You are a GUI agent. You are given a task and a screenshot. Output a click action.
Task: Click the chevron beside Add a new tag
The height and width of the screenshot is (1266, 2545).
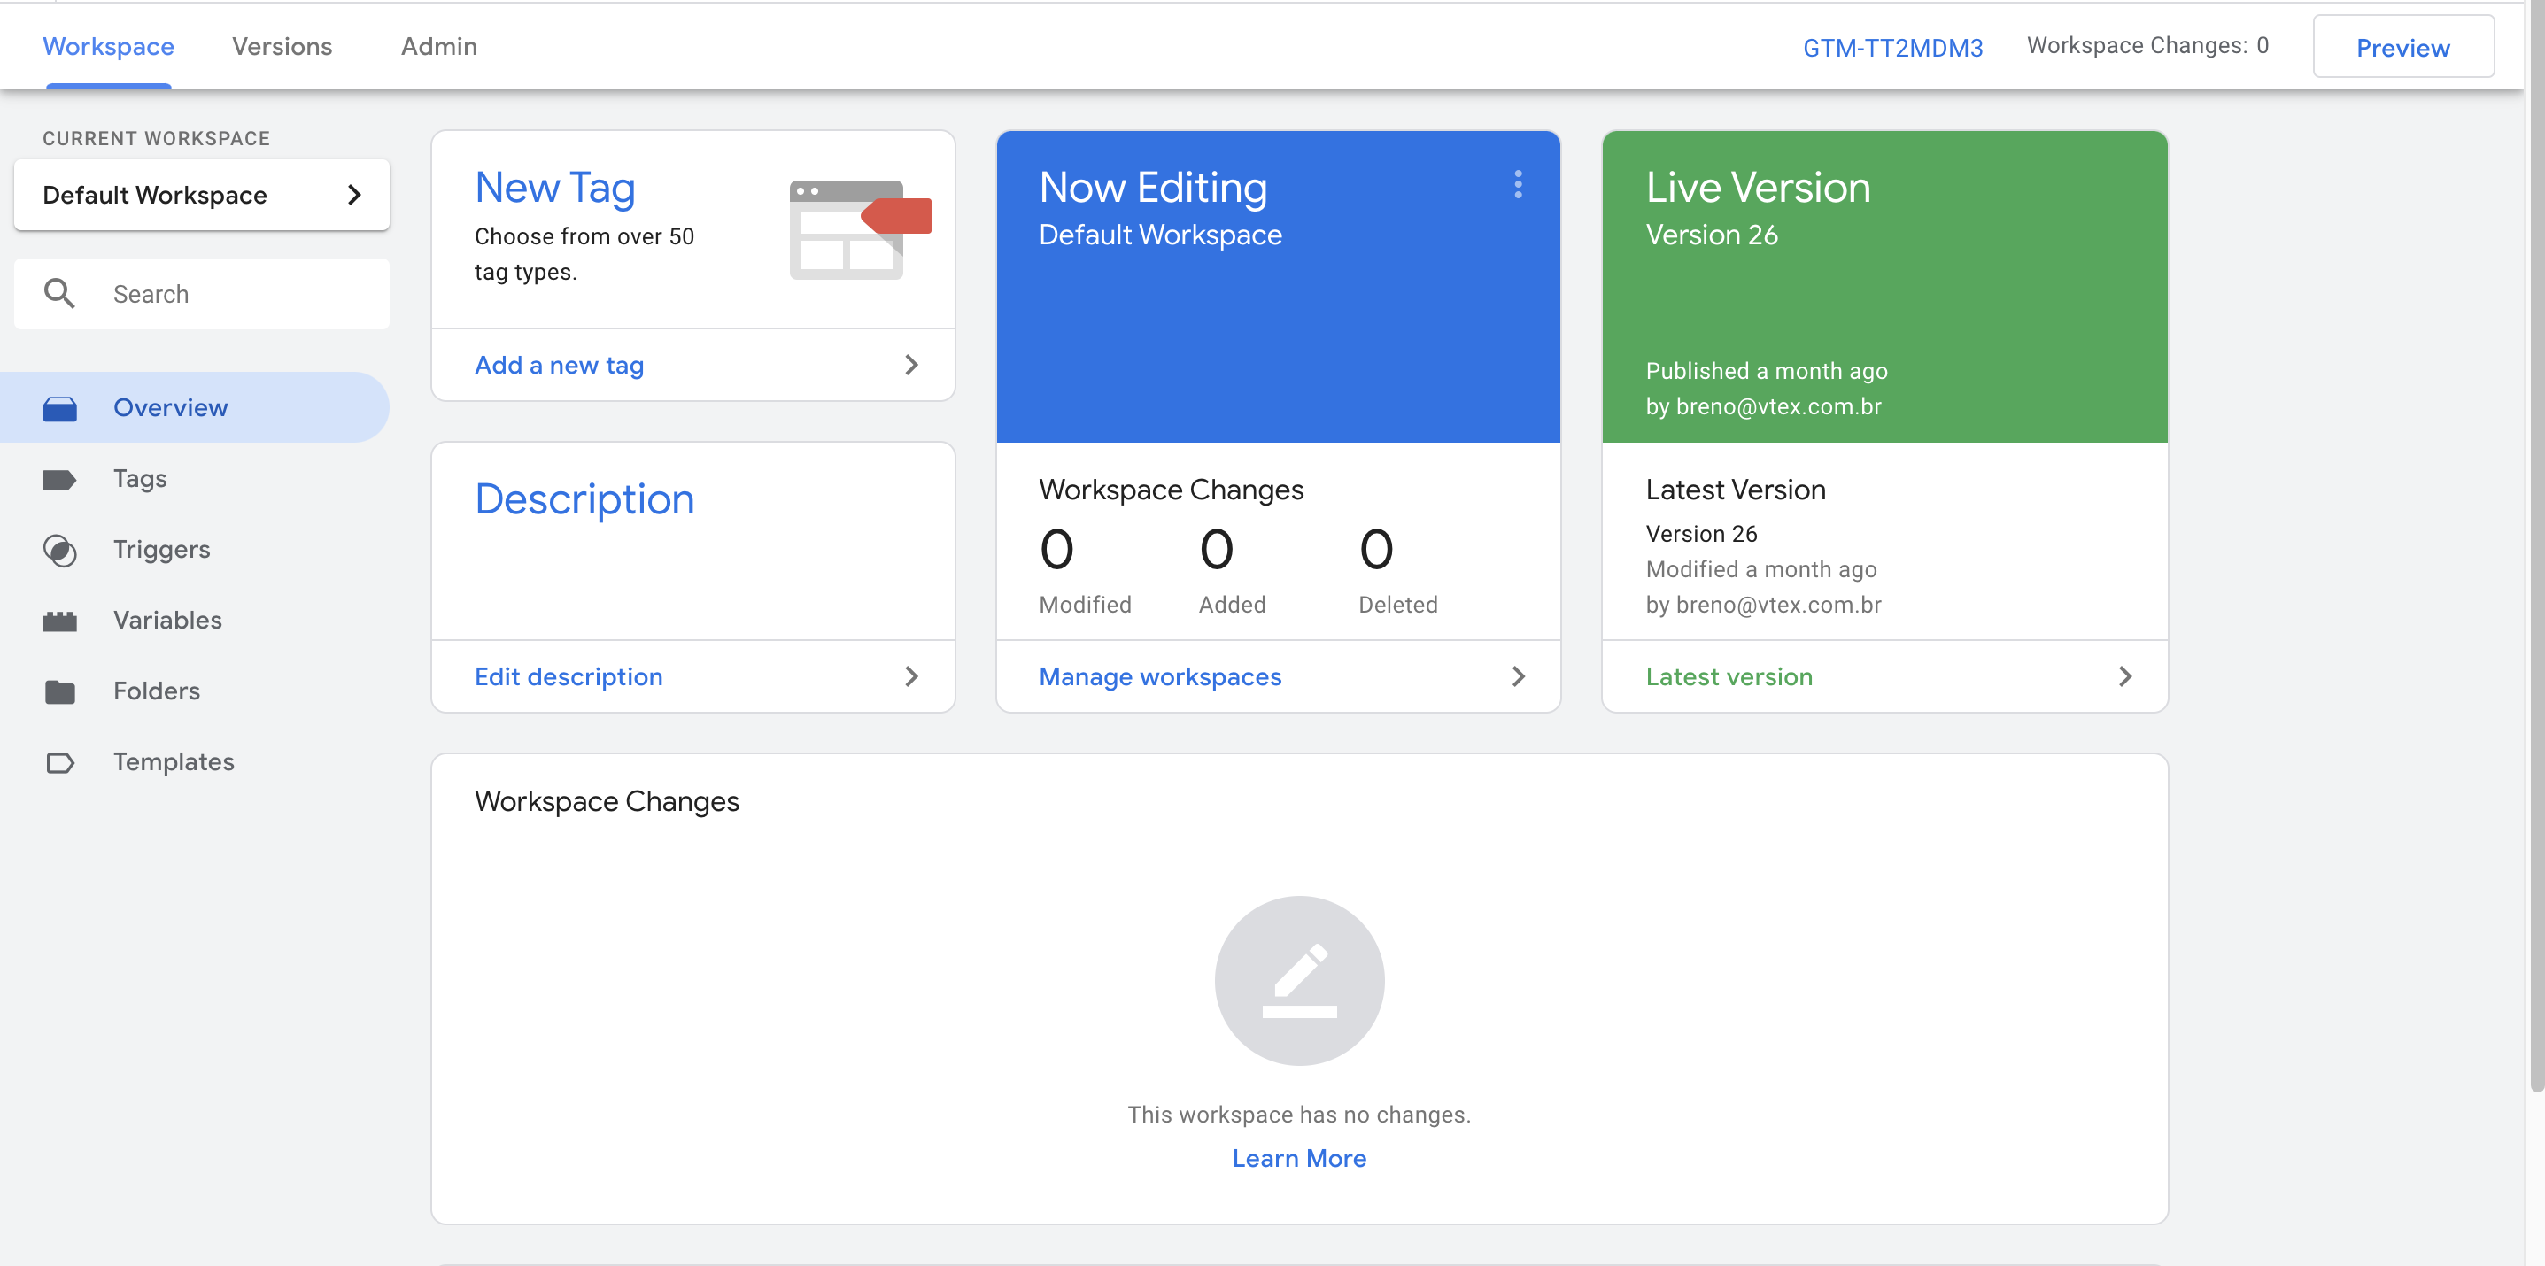(x=911, y=365)
